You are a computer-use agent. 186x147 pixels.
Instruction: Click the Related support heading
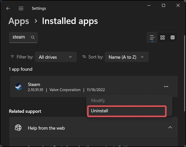tap(25, 111)
